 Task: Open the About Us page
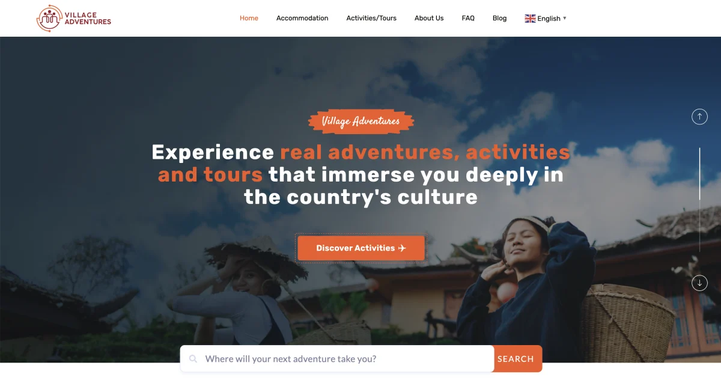(x=429, y=18)
